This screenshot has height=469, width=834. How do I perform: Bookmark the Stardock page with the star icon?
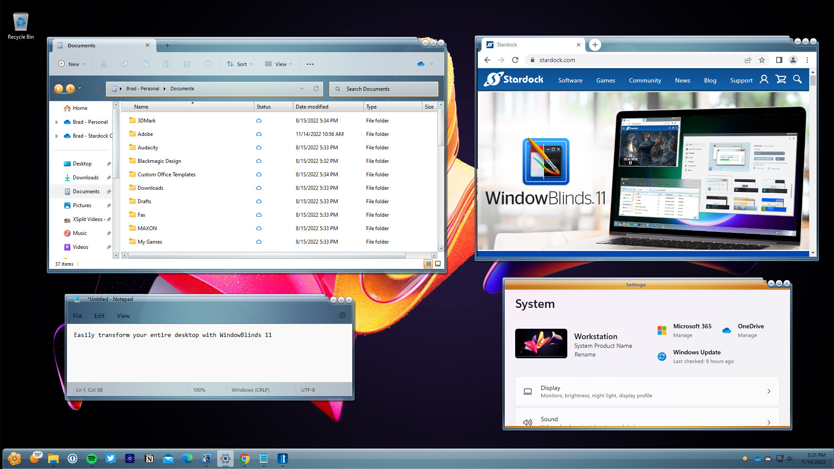[x=761, y=60]
